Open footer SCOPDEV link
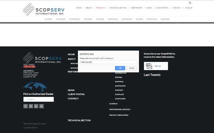214x133 pixels. 119,90
